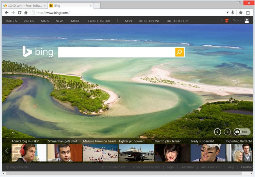The width and height of the screenshot is (255, 177).
Task: Open the IMAGES navigation item
Action: 11,21
